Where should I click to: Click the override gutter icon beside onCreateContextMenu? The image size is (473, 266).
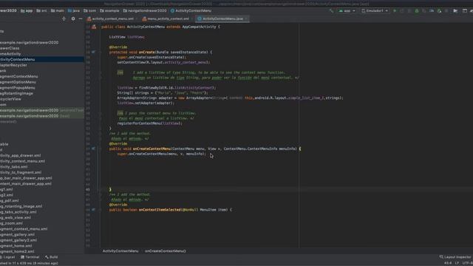pyautogui.click(x=94, y=149)
